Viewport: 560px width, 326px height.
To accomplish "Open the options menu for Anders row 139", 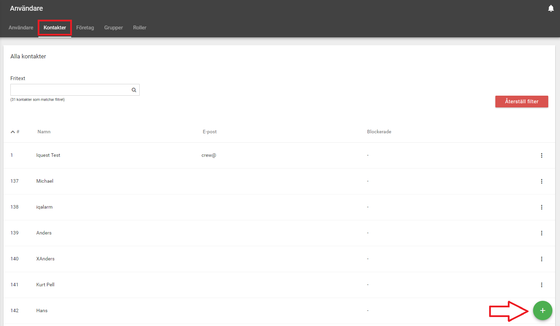I will (542, 233).
